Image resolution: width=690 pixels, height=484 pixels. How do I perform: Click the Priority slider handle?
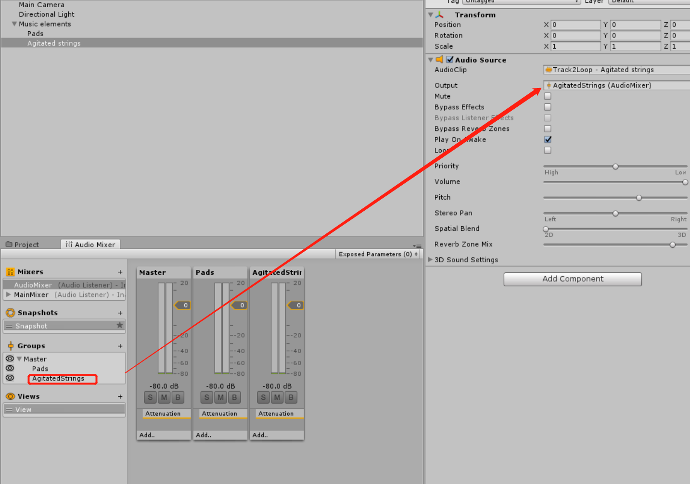(615, 166)
